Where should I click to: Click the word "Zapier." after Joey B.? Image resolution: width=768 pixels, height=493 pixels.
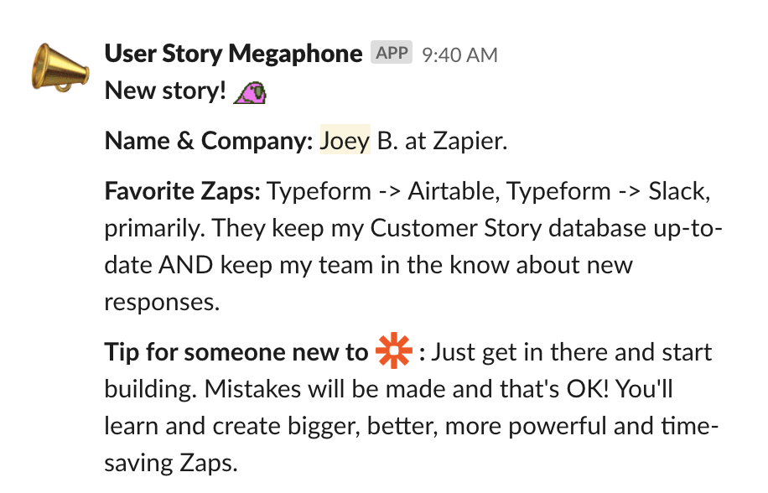[470, 141]
